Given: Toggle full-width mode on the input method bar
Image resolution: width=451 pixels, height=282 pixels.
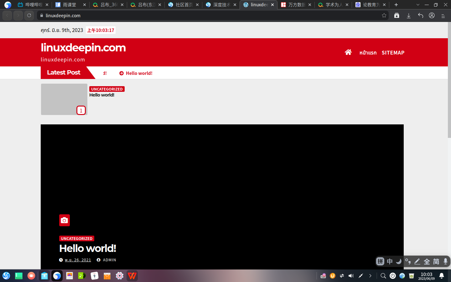Looking at the screenshot, I should [x=427, y=261].
